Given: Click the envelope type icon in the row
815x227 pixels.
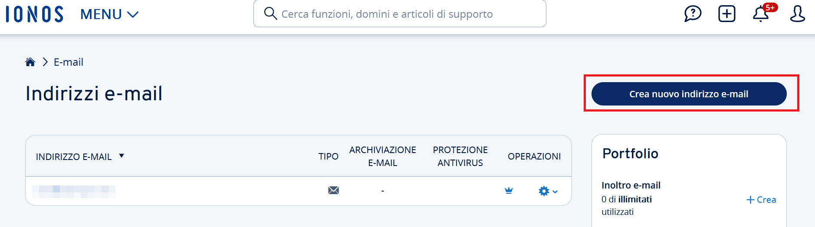Looking at the screenshot, I should [x=333, y=190].
